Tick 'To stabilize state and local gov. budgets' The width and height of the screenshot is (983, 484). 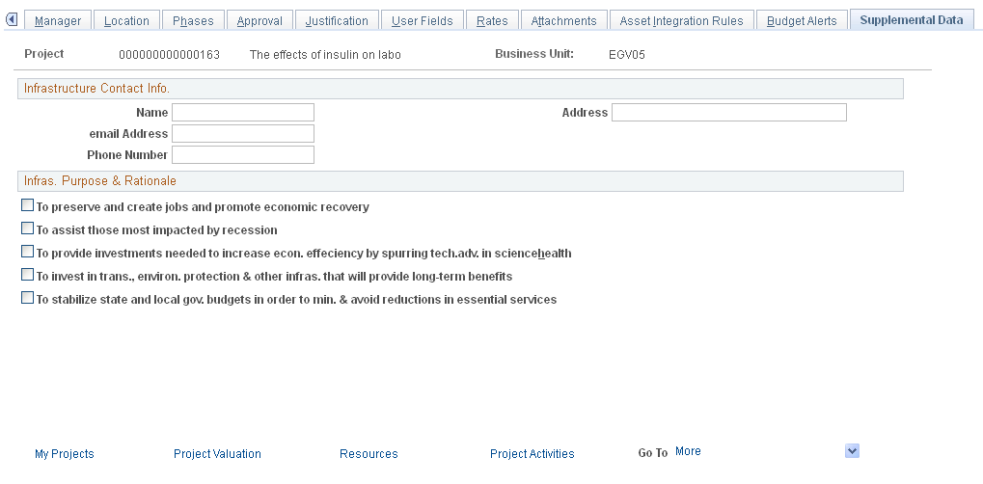point(28,298)
